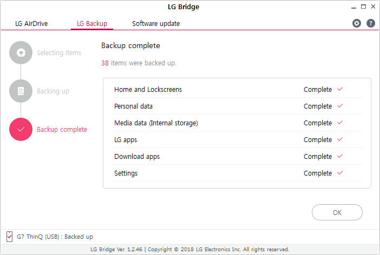Click checkmark beside Home and Lockscreens Complete
Viewport: 380px width, 255px height.
coord(340,89)
